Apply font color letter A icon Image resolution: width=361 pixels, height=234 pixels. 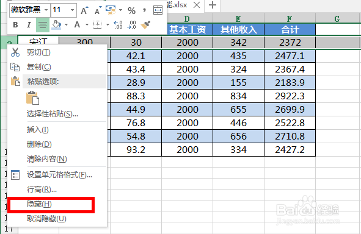(77, 24)
